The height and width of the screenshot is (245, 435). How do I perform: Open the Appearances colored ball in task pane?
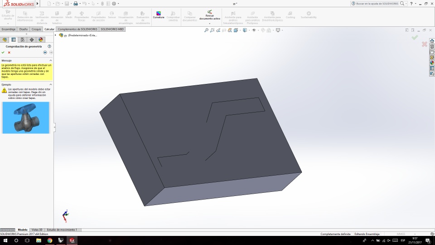[x=432, y=63]
